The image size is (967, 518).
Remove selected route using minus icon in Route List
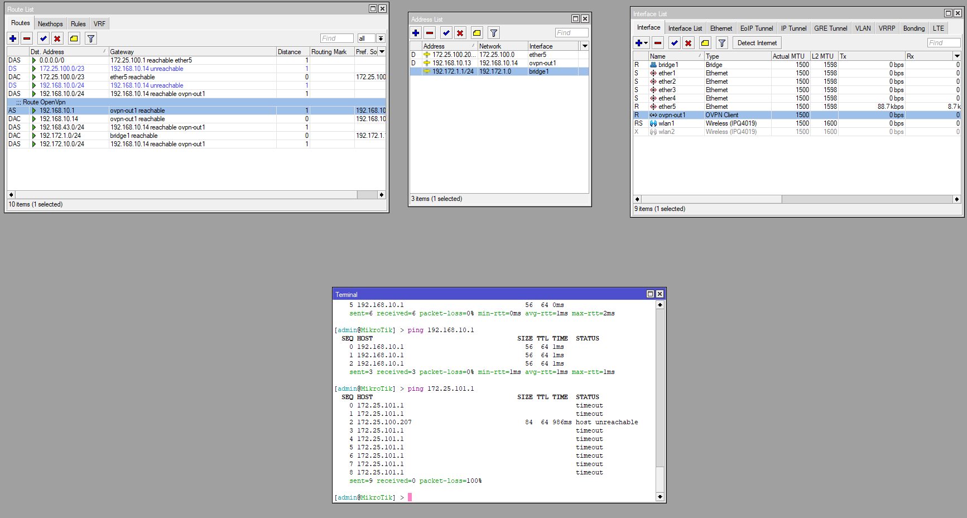pyautogui.click(x=27, y=39)
